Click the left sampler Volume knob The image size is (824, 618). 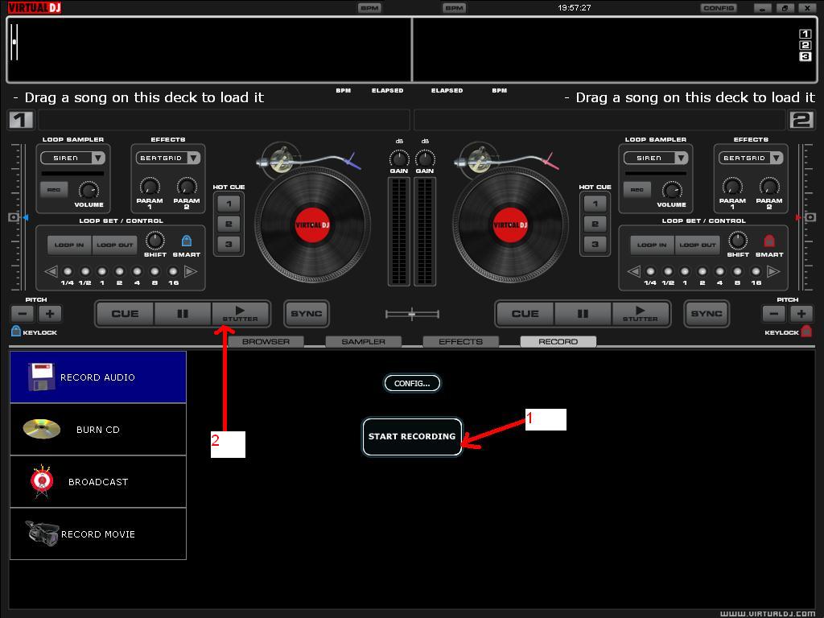tap(89, 190)
